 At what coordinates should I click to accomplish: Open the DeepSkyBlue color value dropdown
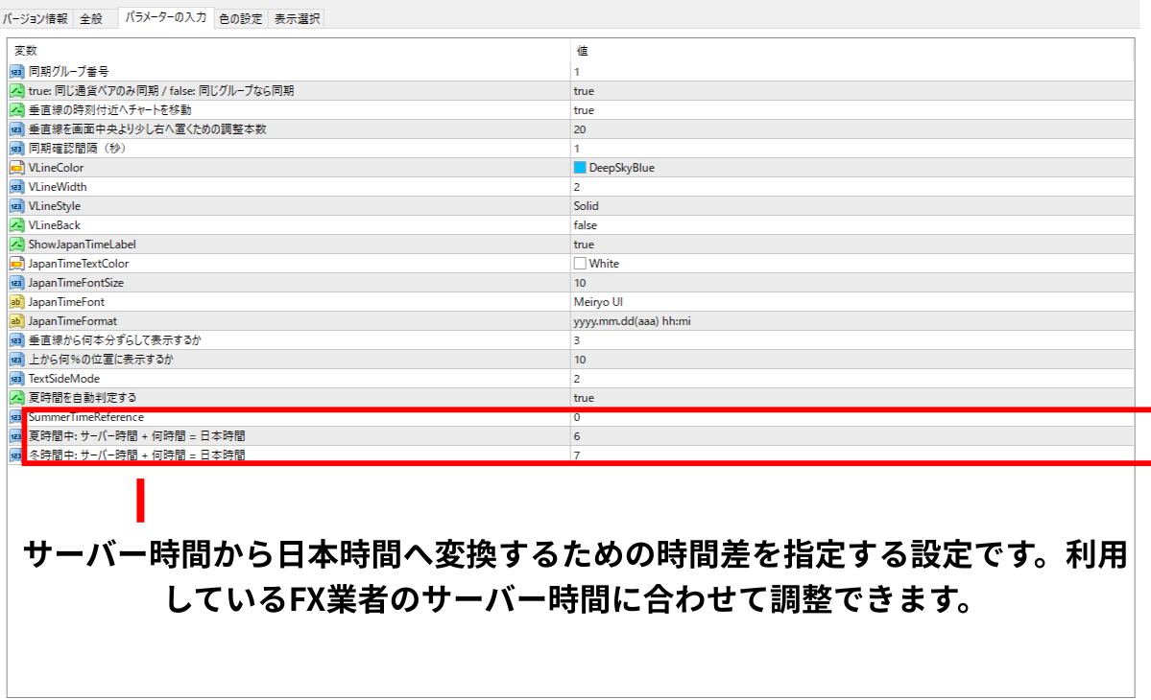(x=621, y=168)
